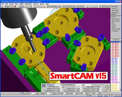Screen dimensions: 122x97
Task: Click the Final Pass Level field
Action: pyautogui.click(x=98, y=91)
